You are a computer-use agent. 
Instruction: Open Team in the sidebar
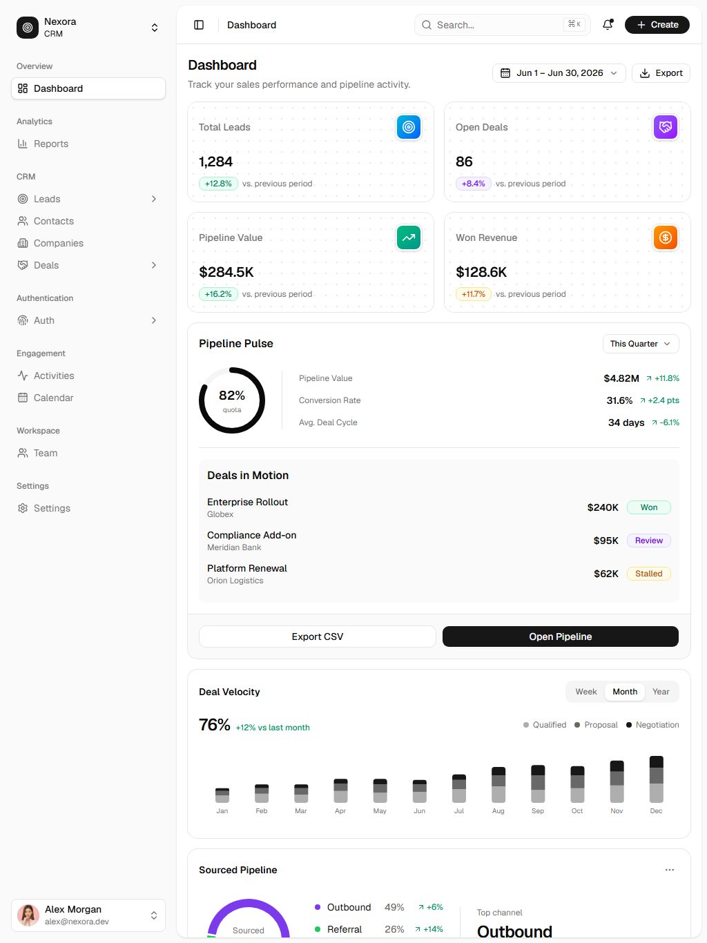point(88,453)
